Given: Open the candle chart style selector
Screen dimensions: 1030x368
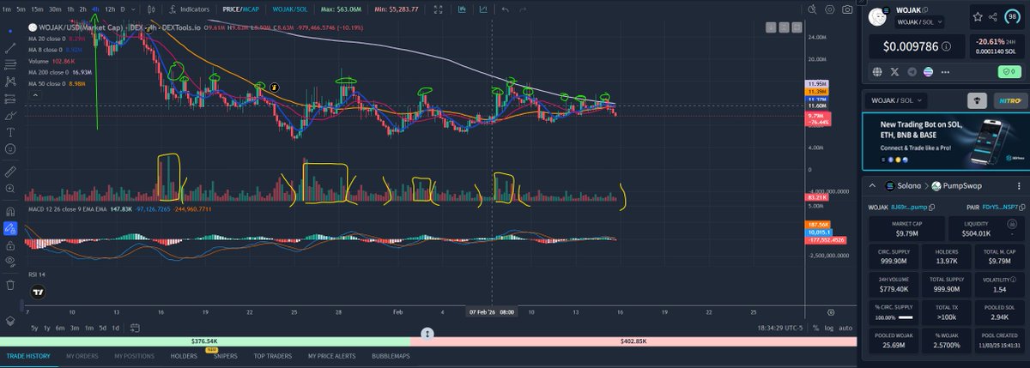Looking at the screenshot, I should [x=150, y=9].
